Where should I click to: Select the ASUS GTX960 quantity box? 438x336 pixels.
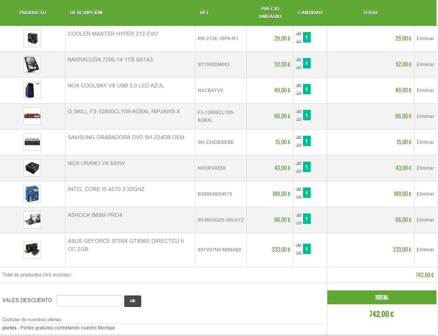(x=307, y=249)
